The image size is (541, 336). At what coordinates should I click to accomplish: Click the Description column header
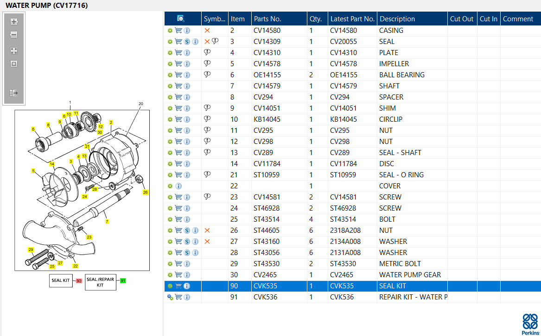click(x=397, y=19)
